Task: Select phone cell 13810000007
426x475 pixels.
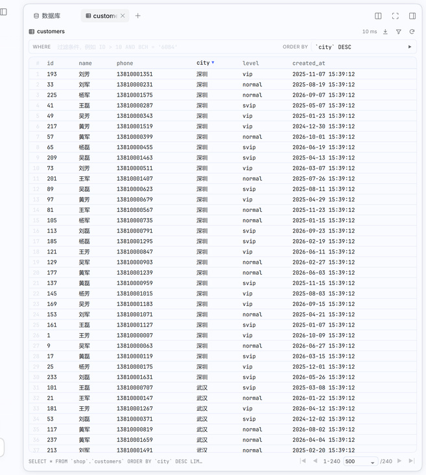Action: (135, 335)
